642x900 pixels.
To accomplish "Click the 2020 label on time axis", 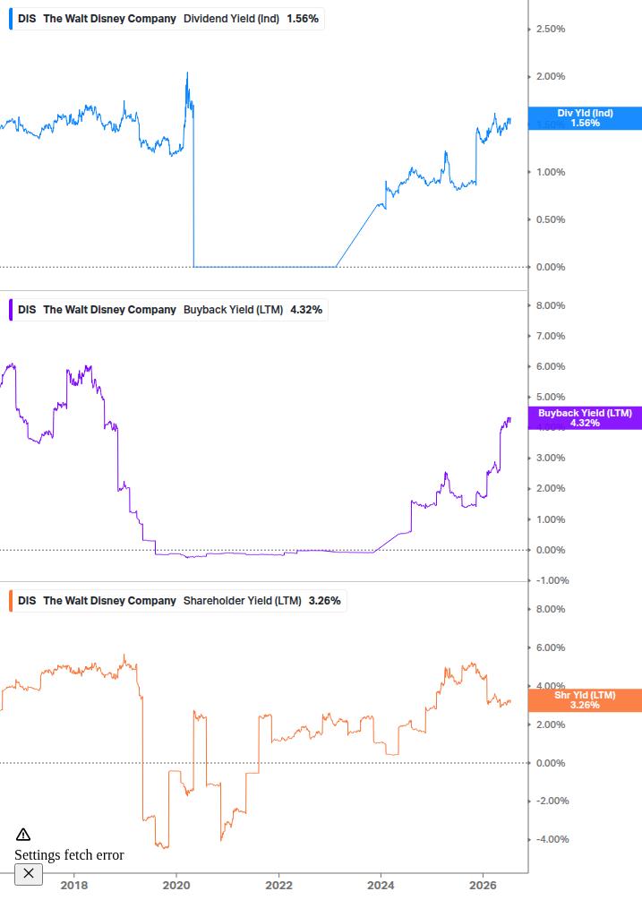I will [x=176, y=886].
